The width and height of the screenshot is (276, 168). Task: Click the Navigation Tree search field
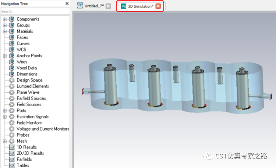tap(35, 11)
